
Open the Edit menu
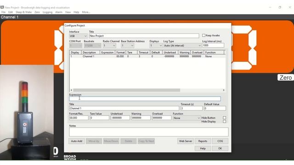tap(11, 12)
